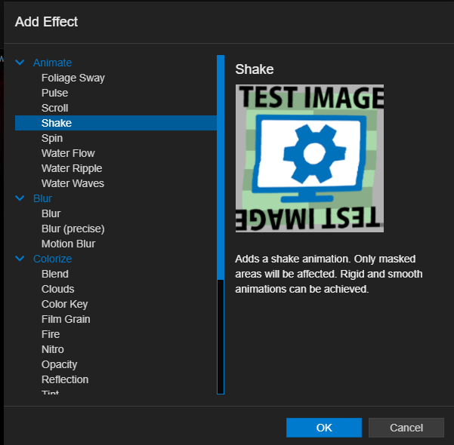The image size is (454, 445).
Task: Click the effect list vertical scrollbar
Action: 221,166
